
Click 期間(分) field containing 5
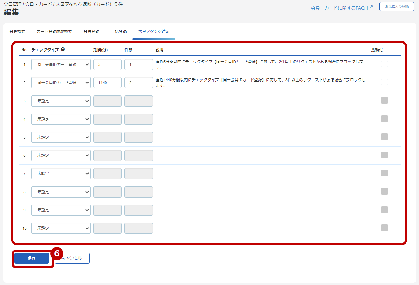107,64
